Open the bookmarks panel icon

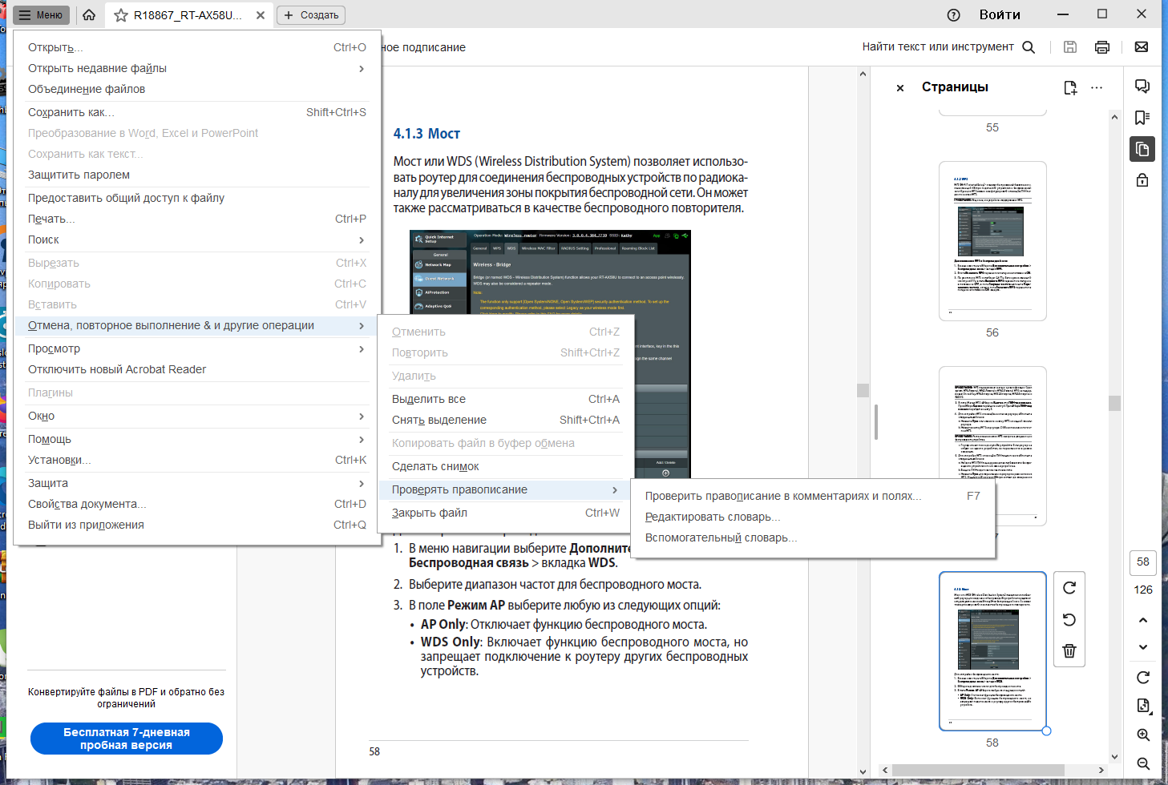coord(1142,118)
